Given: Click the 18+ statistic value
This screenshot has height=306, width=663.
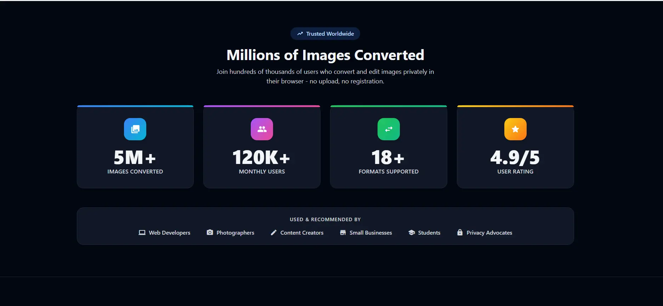Looking at the screenshot, I should 388,158.
